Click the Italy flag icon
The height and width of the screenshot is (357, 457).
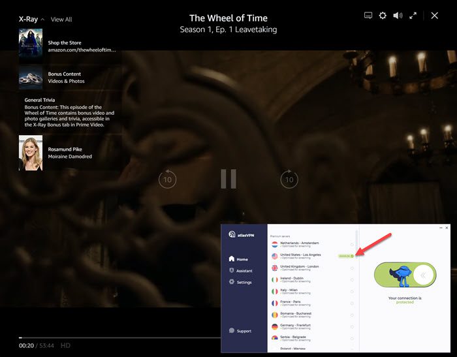[275, 292]
